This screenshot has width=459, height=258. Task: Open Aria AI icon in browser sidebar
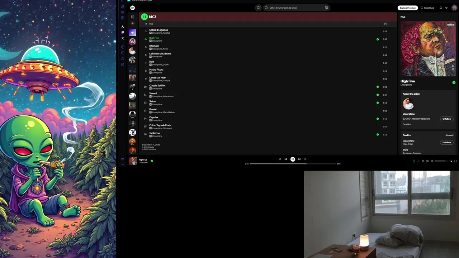pos(123,27)
